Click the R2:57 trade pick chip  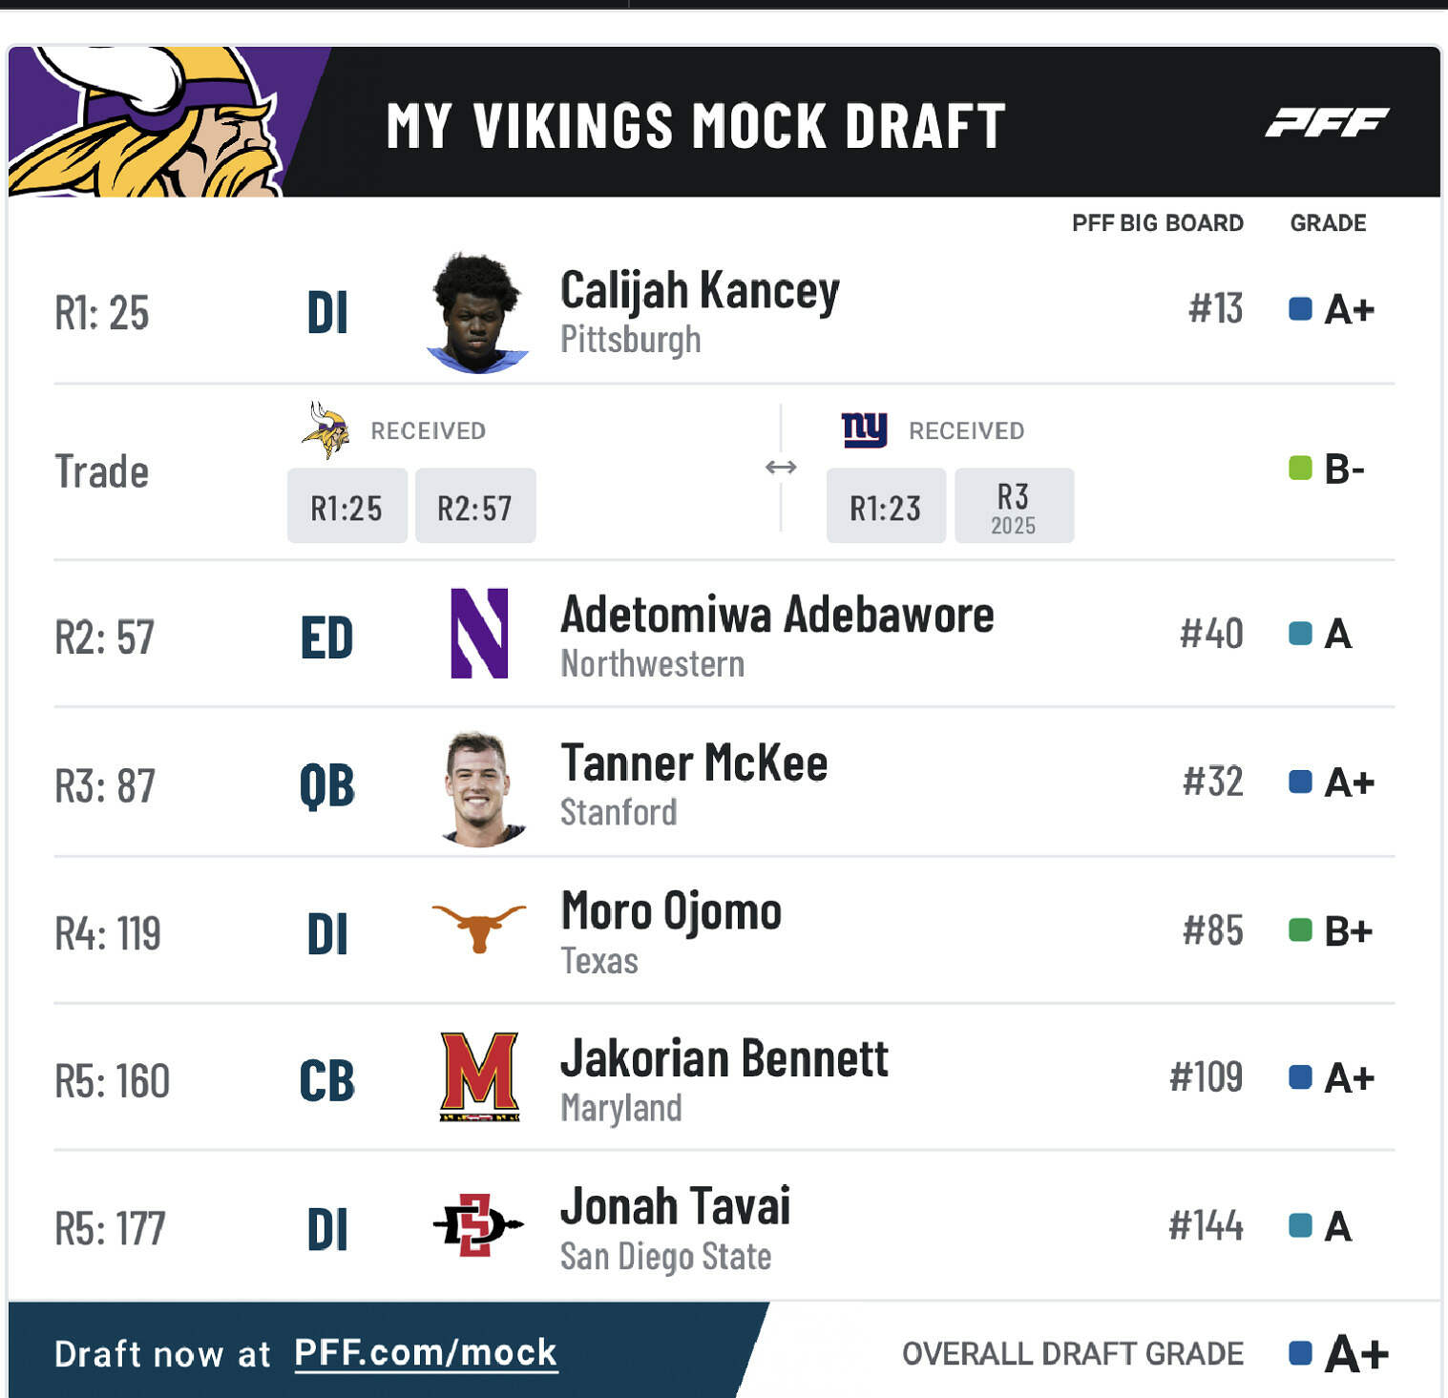click(474, 507)
